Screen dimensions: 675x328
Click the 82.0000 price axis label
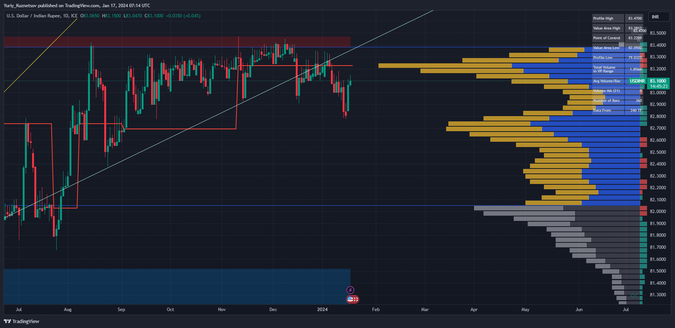point(658,212)
